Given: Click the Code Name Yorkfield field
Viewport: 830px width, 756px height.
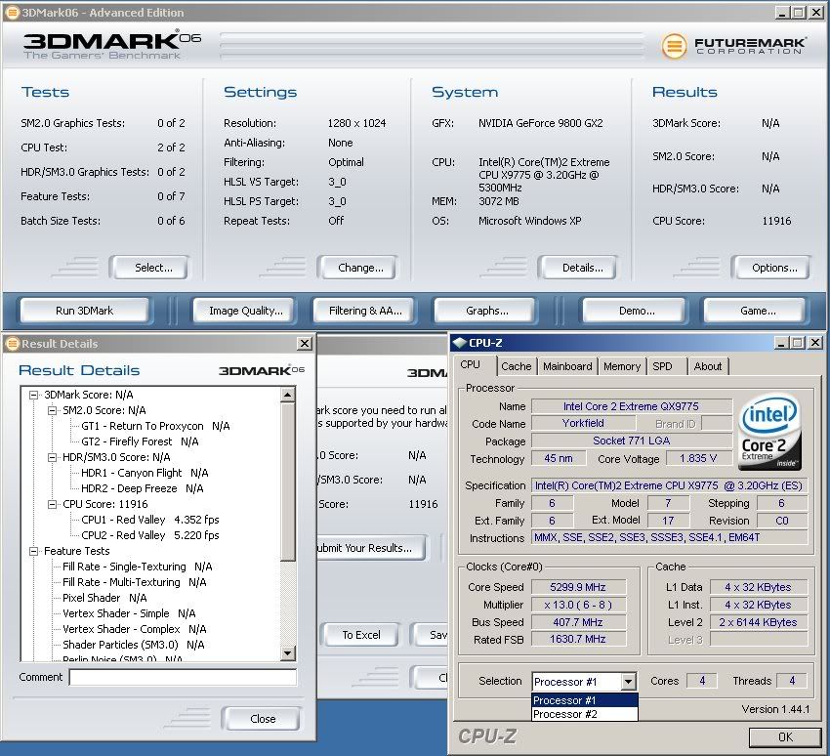Looking at the screenshot, I should [583, 423].
